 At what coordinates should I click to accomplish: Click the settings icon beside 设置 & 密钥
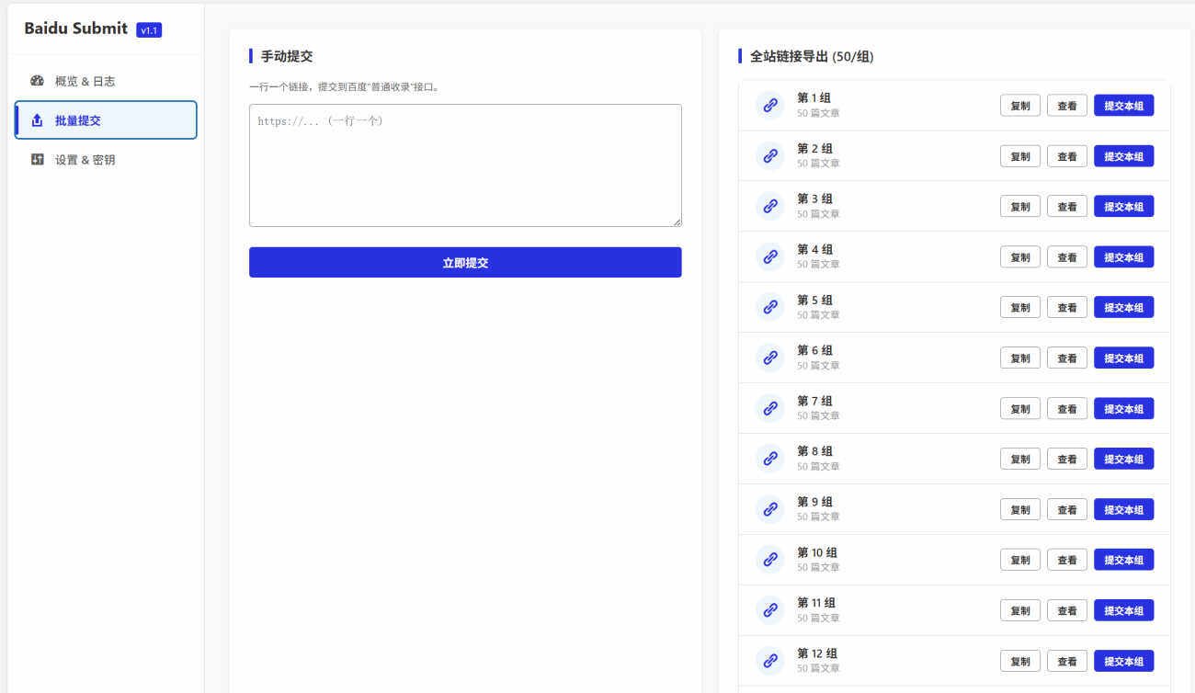pyautogui.click(x=38, y=160)
